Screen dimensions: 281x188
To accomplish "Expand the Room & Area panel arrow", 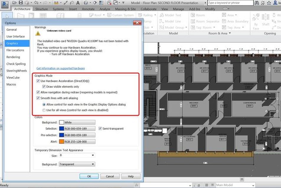I will [x=230, y=33].
